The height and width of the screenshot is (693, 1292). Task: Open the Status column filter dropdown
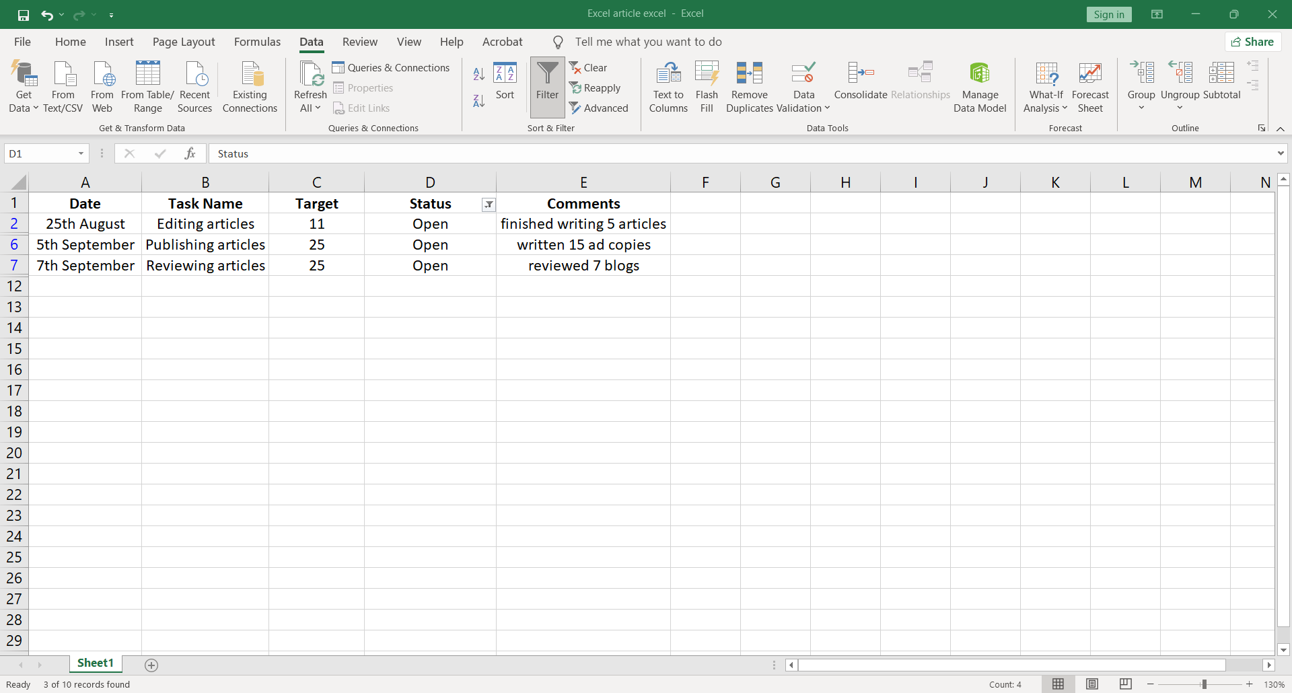pos(489,205)
